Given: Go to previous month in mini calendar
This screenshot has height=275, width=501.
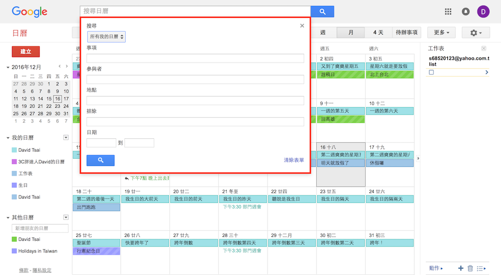Looking at the screenshot, I should (x=60, y=66).
